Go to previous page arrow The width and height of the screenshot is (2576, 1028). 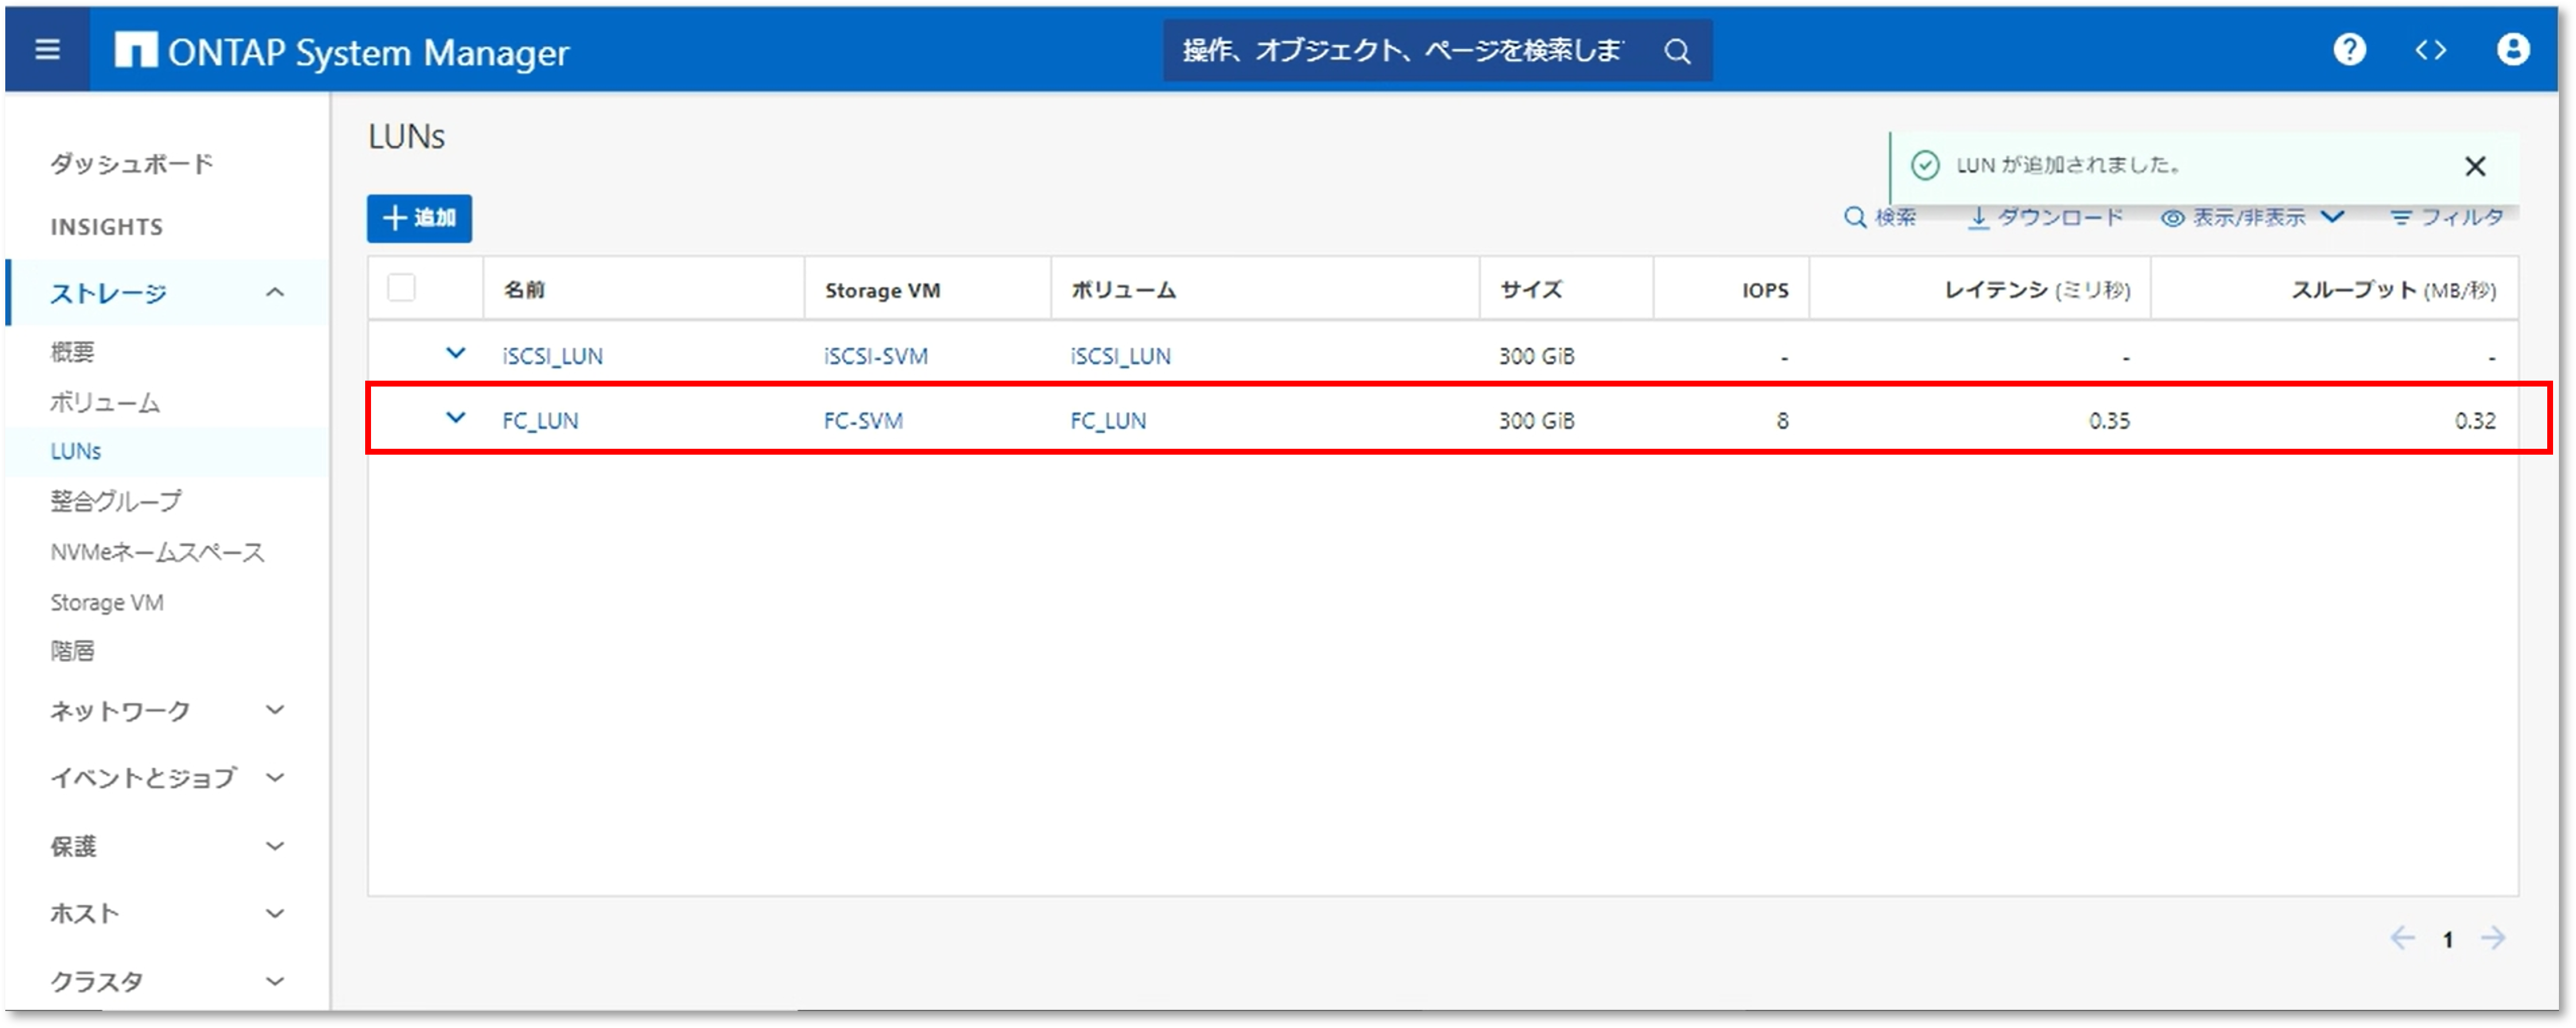(2402, 938)
